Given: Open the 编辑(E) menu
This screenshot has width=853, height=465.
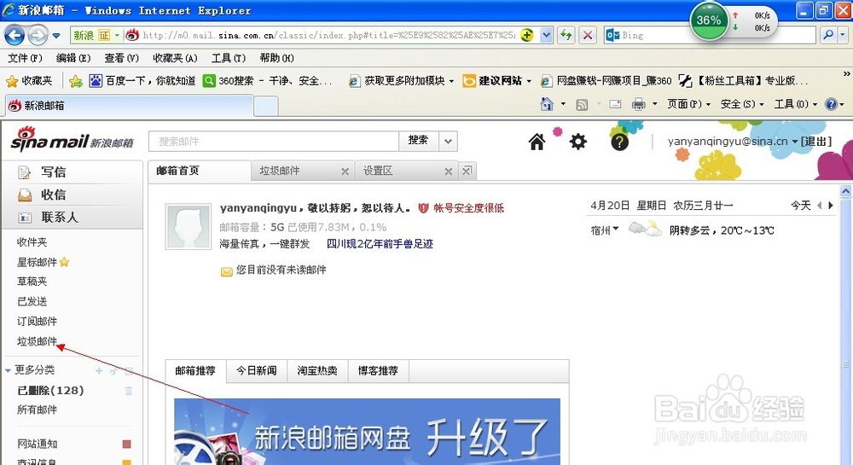Looking at the screenshot, I should (73, 58).
